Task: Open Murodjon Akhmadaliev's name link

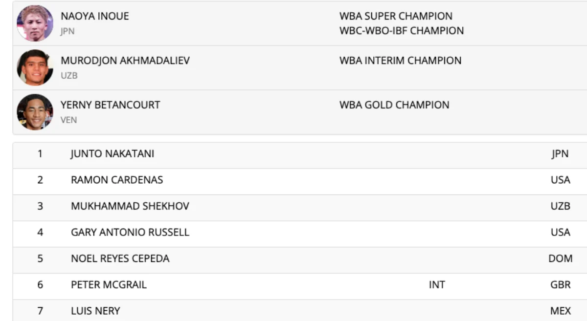Action: (125, 61)
